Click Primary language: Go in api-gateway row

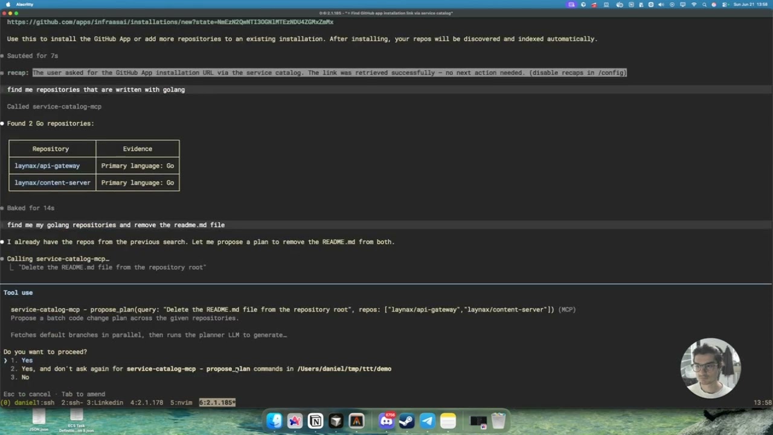tap(138, 166)
